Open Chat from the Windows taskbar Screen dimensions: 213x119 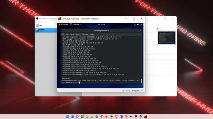coord(77,116)
